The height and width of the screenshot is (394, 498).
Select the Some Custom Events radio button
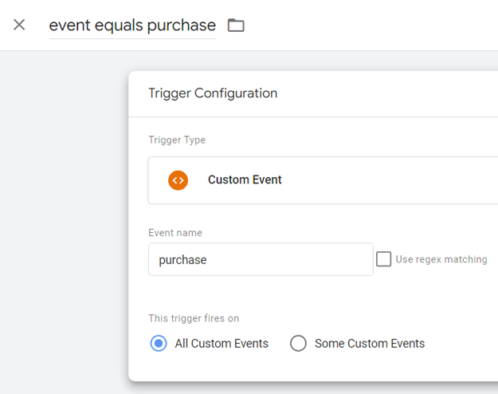point(298,344)
